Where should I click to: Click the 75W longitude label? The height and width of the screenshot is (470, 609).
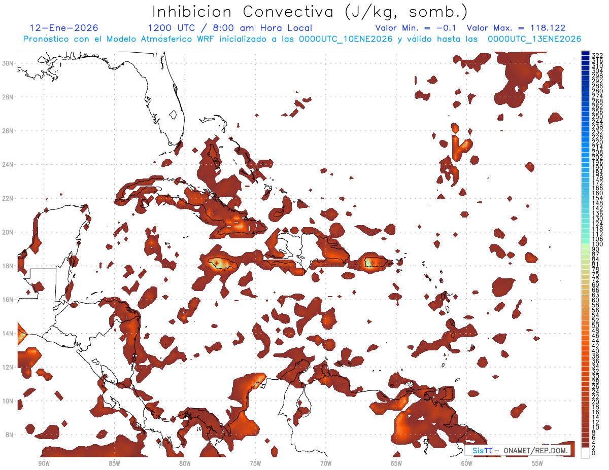(x=255, y=464)
